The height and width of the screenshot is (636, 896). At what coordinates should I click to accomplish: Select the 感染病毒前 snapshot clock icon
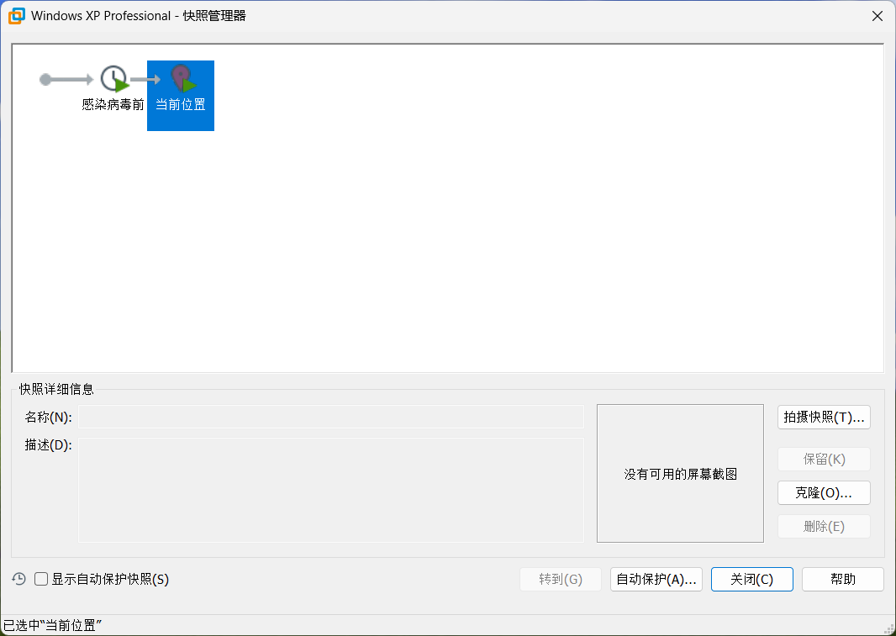click(113, 80)
